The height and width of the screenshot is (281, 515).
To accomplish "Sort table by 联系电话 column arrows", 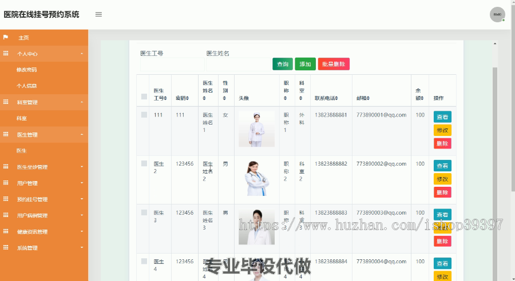I will [336, 98].
